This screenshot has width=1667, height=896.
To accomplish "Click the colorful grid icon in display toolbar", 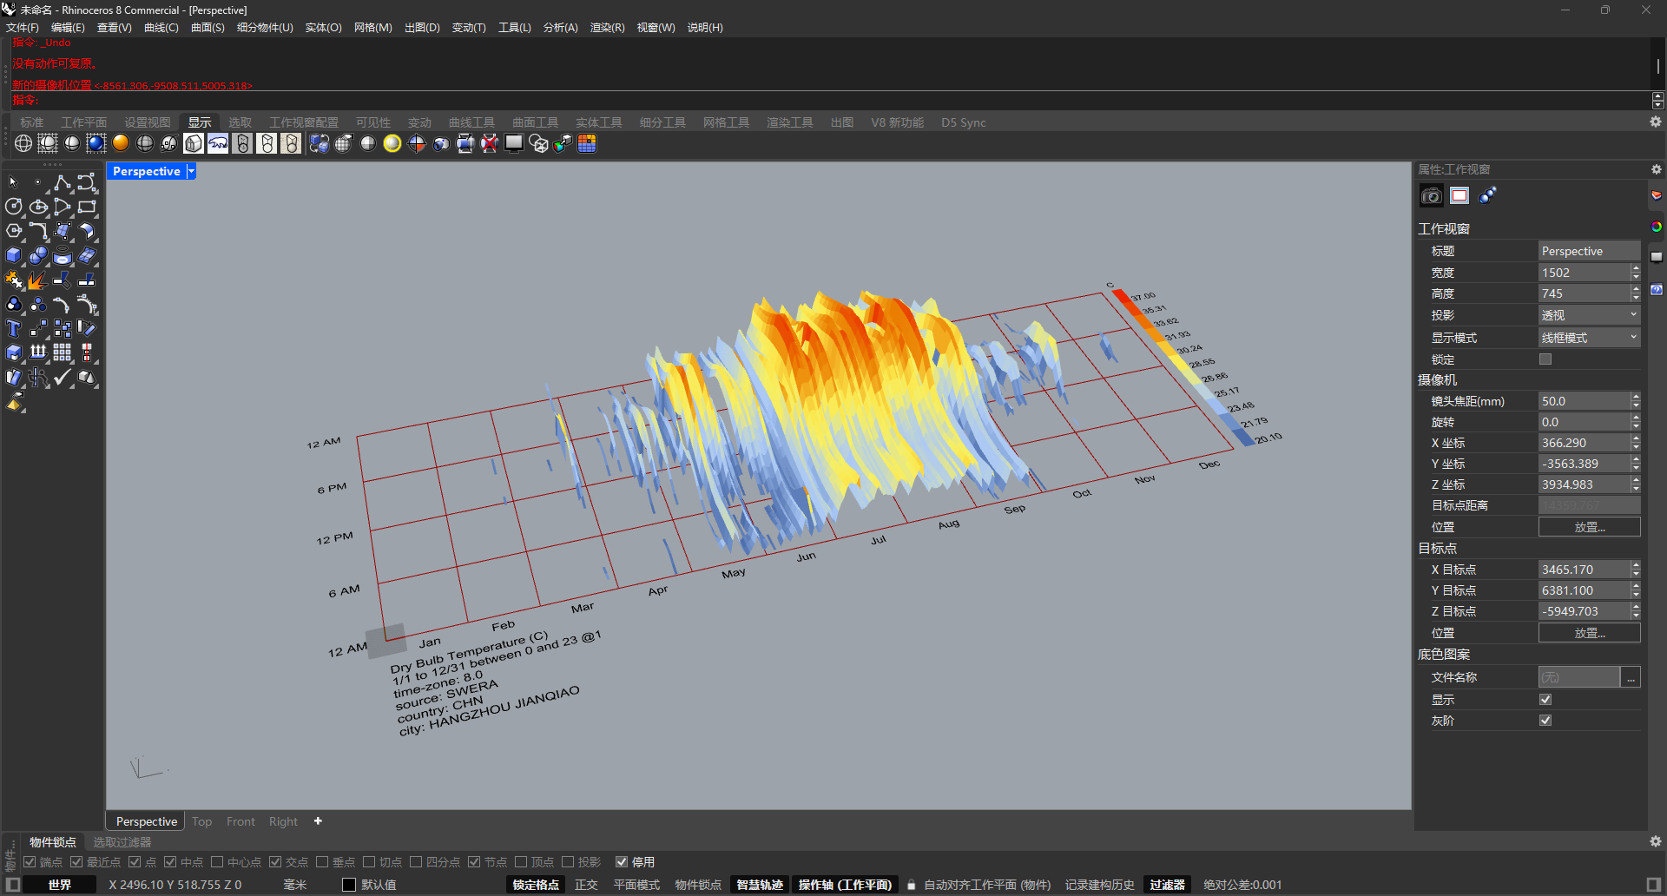I will 587,144.
